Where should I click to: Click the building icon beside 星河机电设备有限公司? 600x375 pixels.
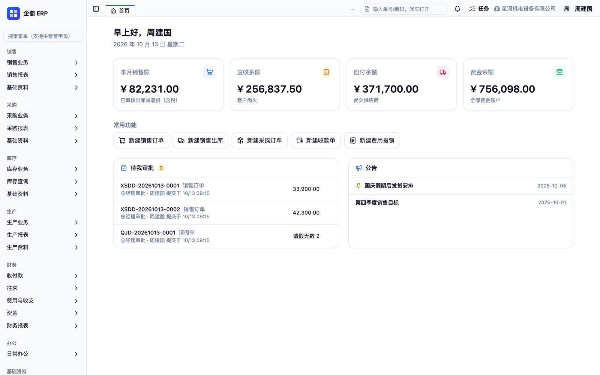[x=497, y=9]
